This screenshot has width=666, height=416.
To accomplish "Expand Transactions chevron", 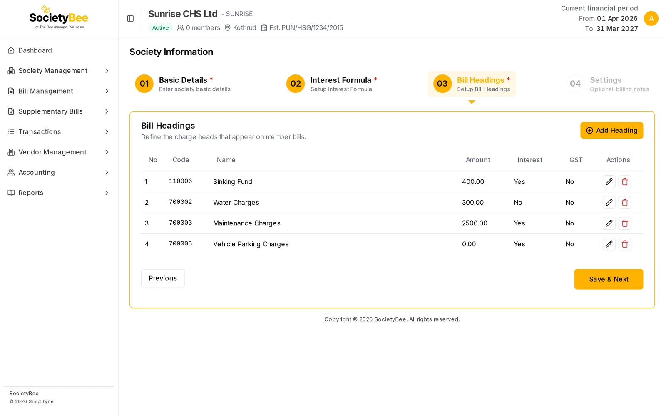I will [x=107, y=132].
